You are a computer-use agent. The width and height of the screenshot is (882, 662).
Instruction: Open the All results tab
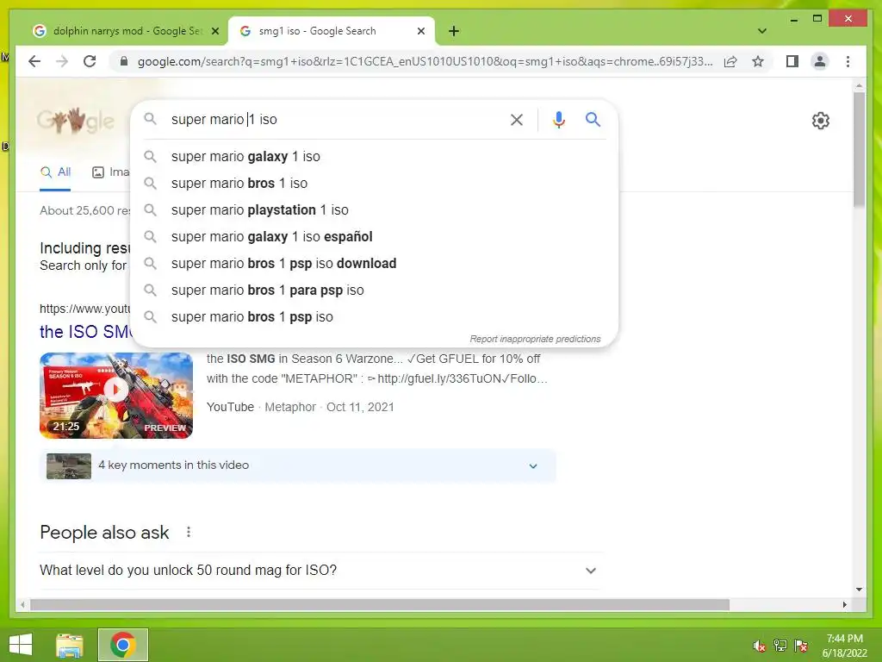pos(55,172)
